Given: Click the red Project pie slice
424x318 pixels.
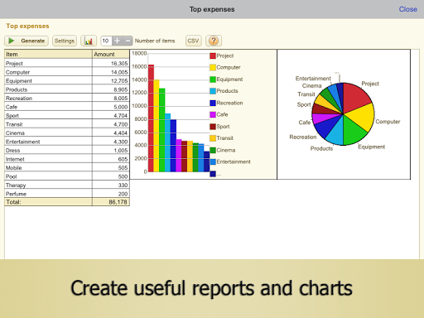Looking at the screenshot, I should point(355,97).
